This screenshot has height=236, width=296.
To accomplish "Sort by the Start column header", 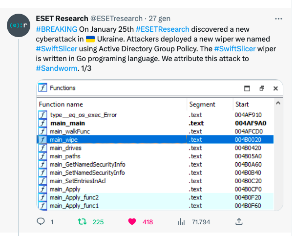I will (242, 104).
